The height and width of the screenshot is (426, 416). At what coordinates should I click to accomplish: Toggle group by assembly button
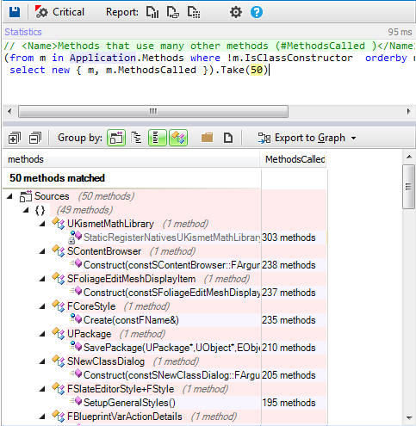click(116, 138)
